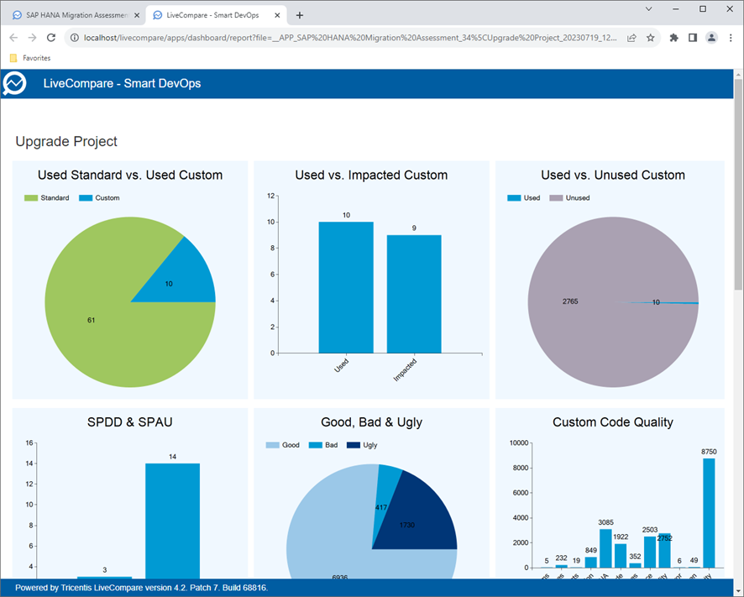
Task: Go back using browser back arrow
Action: [x=13, y=38]
